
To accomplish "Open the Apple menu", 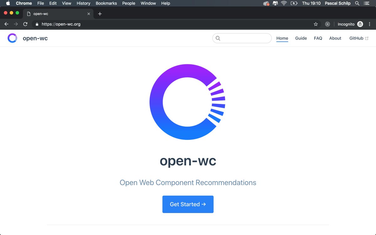I will pyautogui.click(x=8, y=3).
